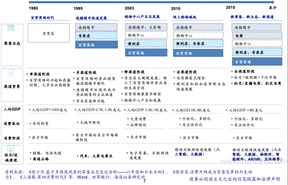288x185 pixels.
Task: Click the 电商爆发式增长 bullet
Action: [191, 78]
